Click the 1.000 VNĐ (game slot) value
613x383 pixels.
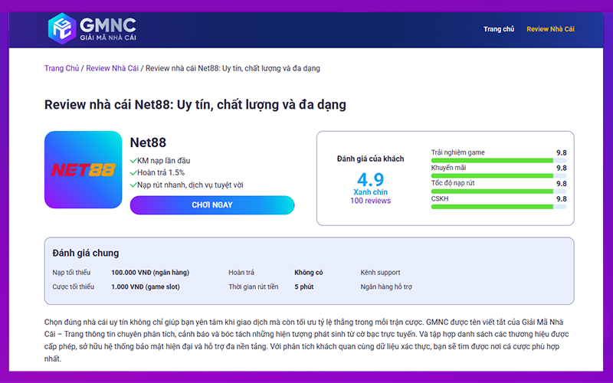click(146, 286)
